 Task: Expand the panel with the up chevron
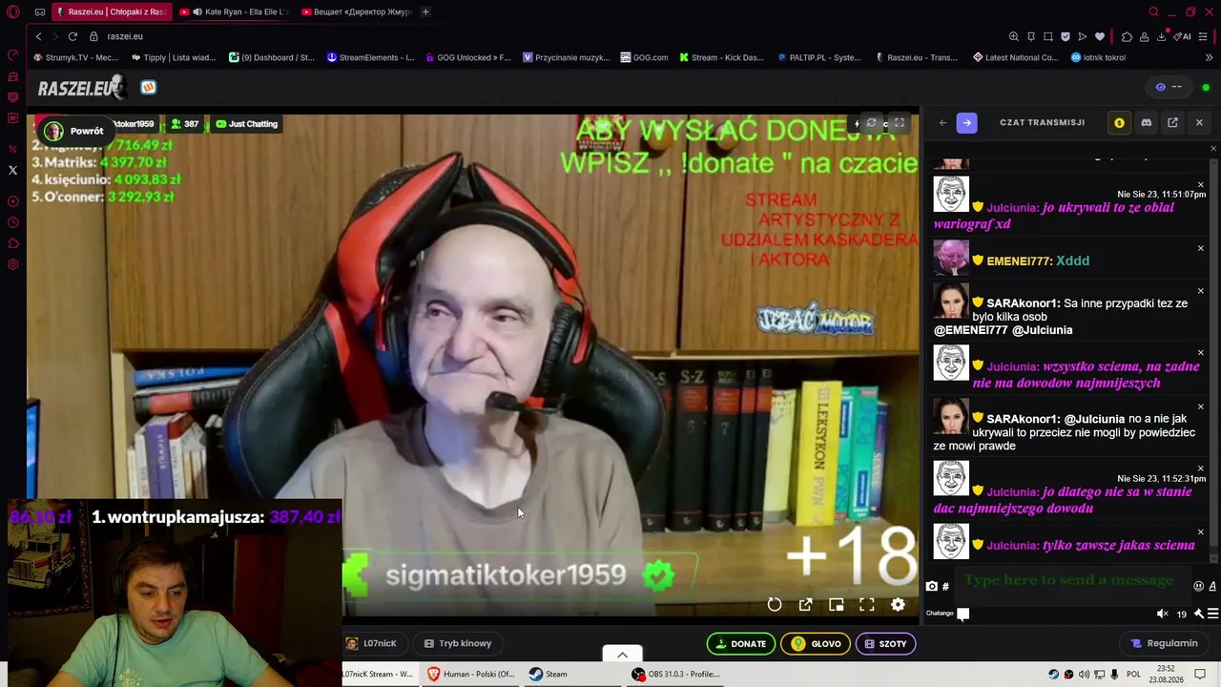[622, 655]
